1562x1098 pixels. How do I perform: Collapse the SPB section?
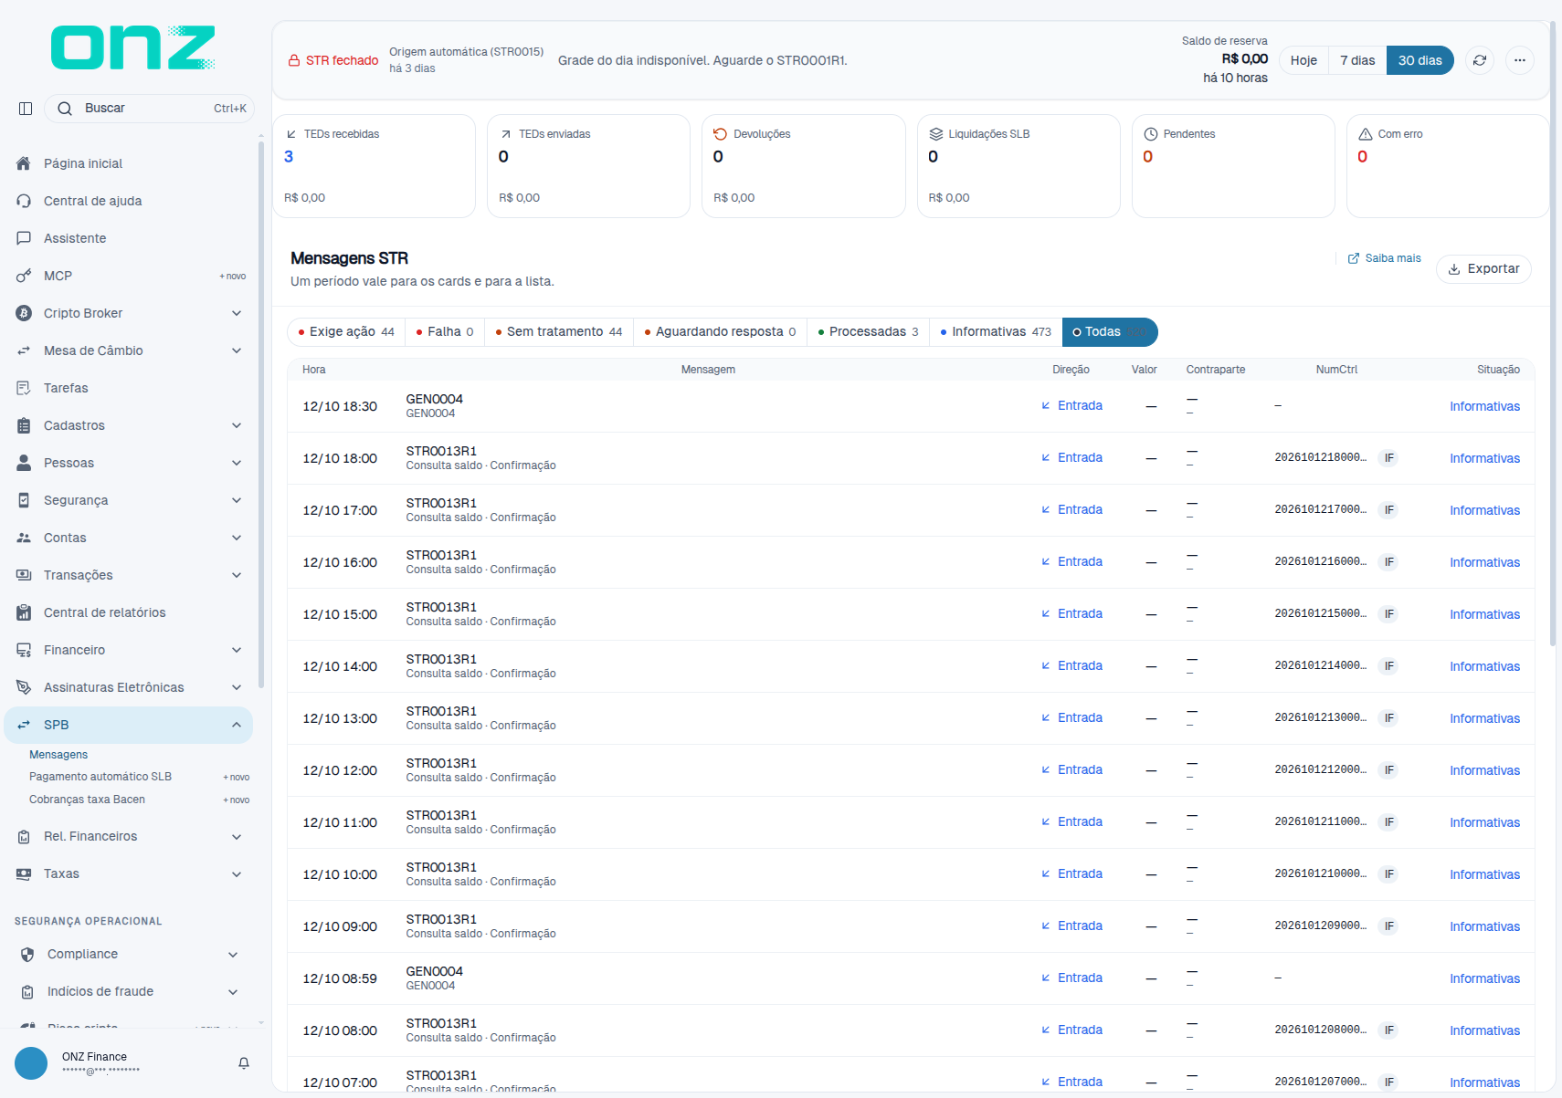129,725
